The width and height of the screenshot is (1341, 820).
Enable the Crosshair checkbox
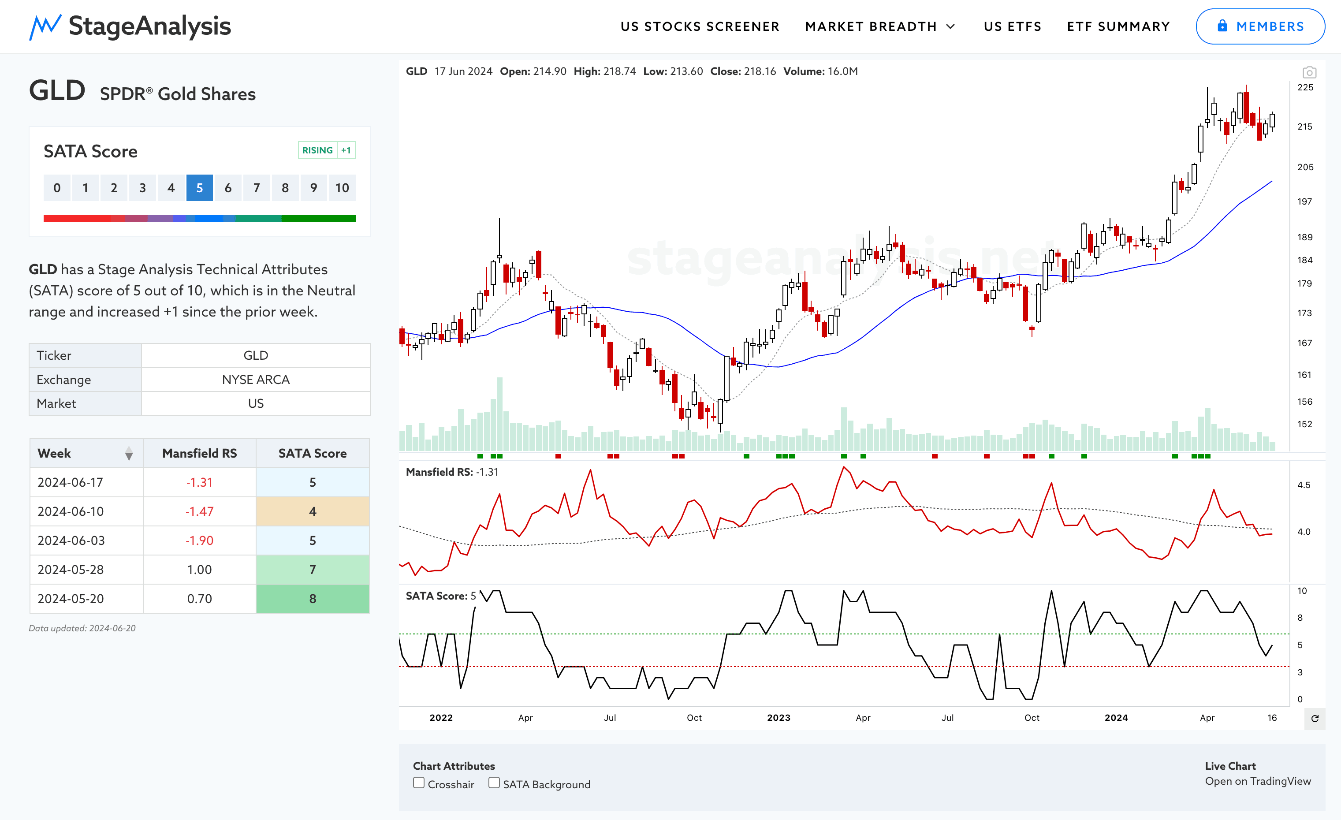point(418,783)
